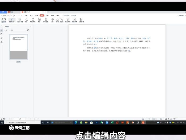Switch to the Insert ribbon tab
Screen dimensions: 186x140
tap(31, 15)
